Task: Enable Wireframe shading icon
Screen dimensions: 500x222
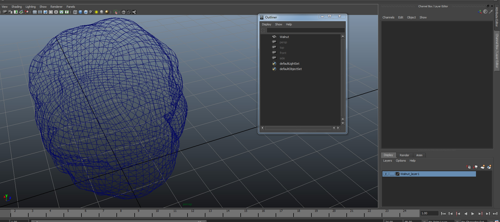Action: 75,12
